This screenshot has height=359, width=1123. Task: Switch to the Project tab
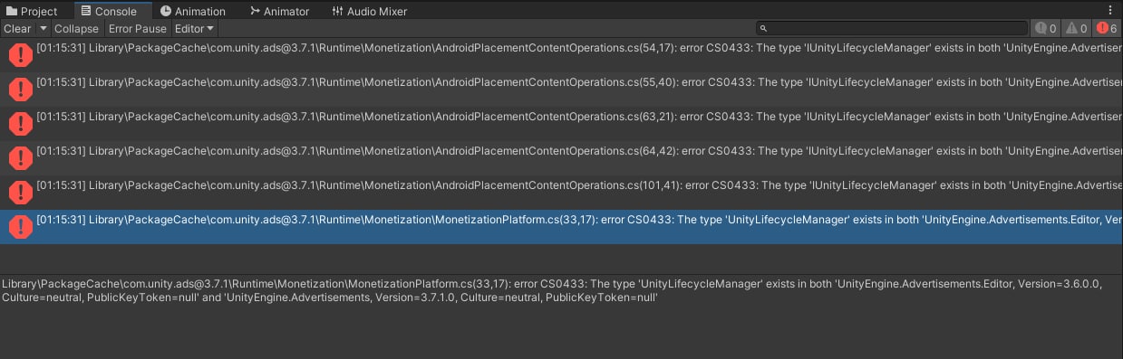tap(32, 11)
